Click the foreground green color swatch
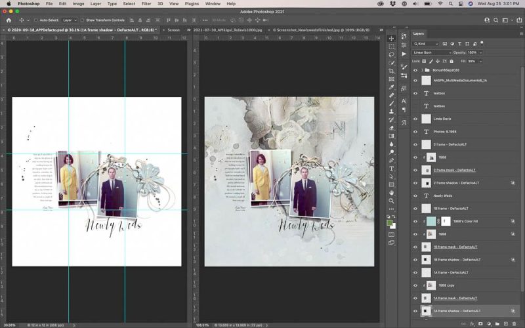The height and width of the screenshot is (328, 525). 389,223
